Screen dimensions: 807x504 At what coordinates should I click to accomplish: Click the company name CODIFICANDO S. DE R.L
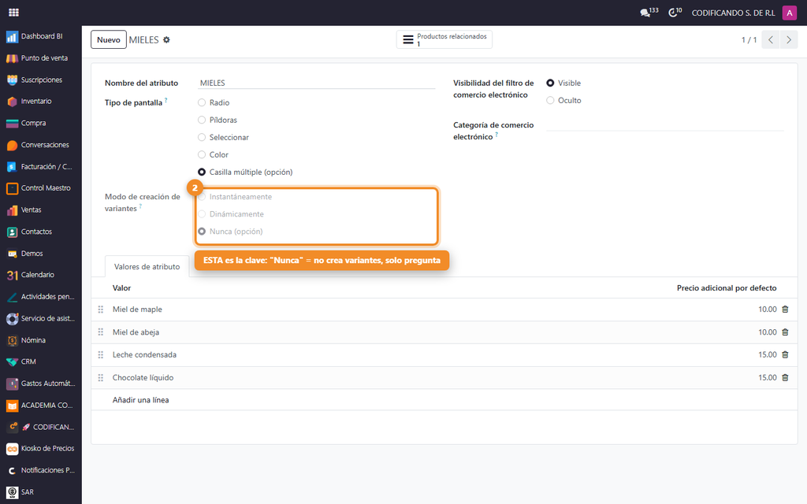click(733, 13)
